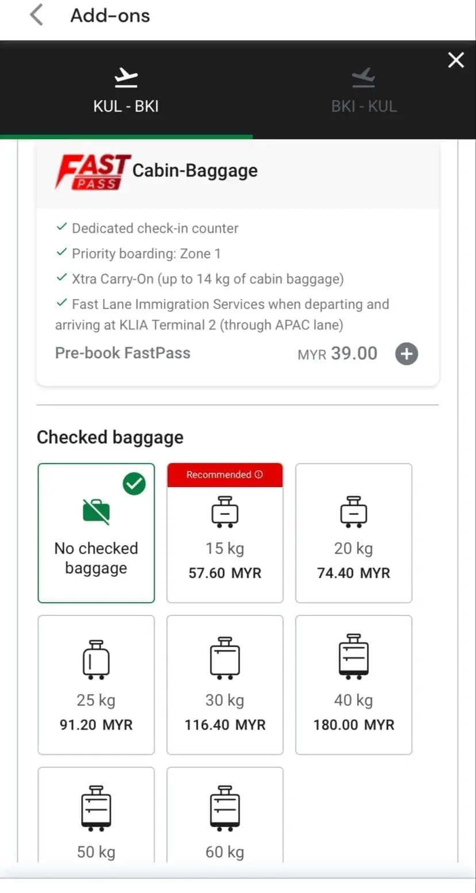Viewport: 476px width, 893px height.
Task: Tap the green checkmark on No checked baggage
Action: (x=134, y=484)
